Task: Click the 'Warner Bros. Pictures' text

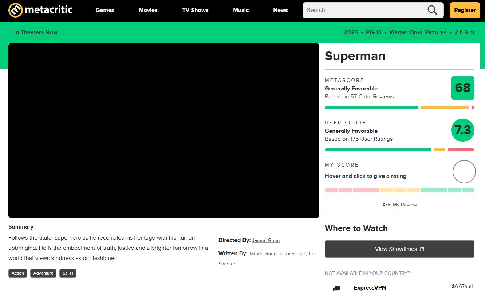Action: tap(418, 32)
